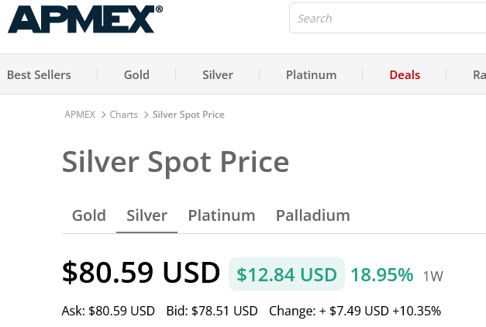The height and width of the screenshot is (327, 486).
Task: Go to APMEX home via the breadcrumb
Action: tap(80, 115)
